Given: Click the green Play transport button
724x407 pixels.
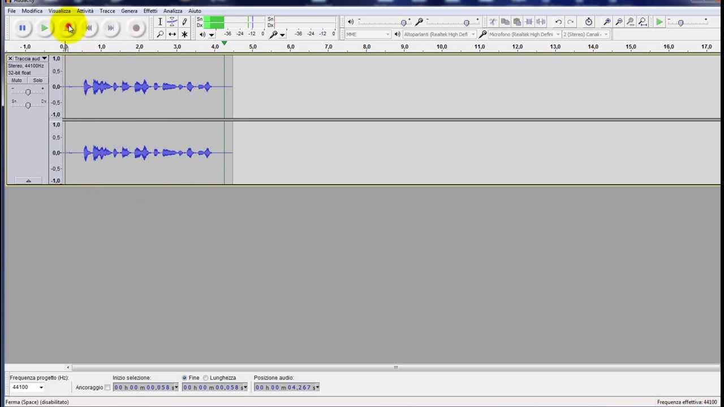Looking at the screenshot, I should [x=45, y=28].
